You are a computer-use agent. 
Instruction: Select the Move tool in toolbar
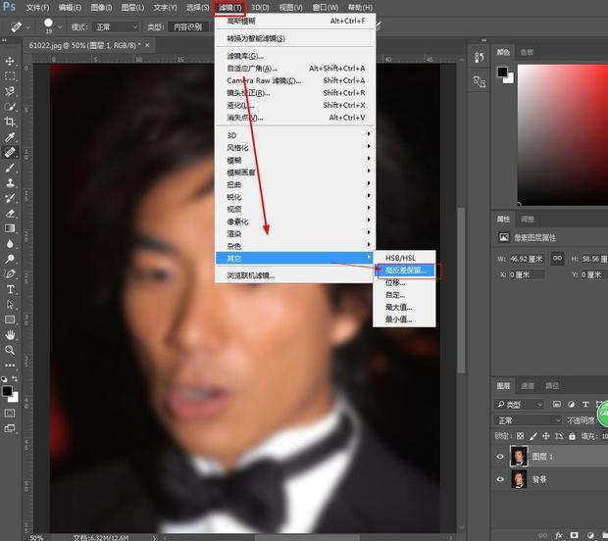(x=11, y=59)
